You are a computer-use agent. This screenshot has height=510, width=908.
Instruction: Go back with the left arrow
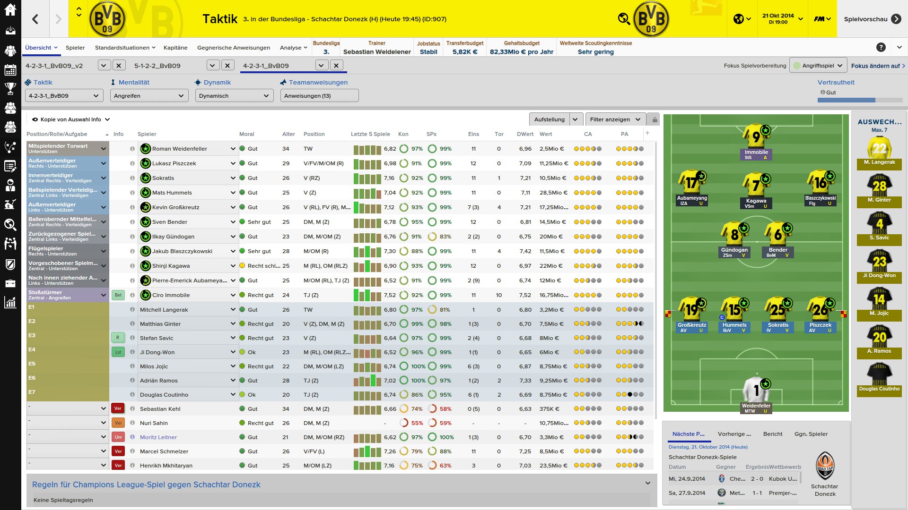click(x=35, y=19)
